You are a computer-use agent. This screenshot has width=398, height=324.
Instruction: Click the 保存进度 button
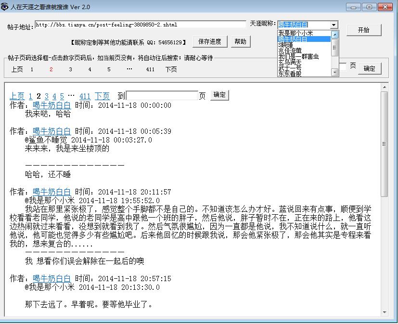coord(210,41)
